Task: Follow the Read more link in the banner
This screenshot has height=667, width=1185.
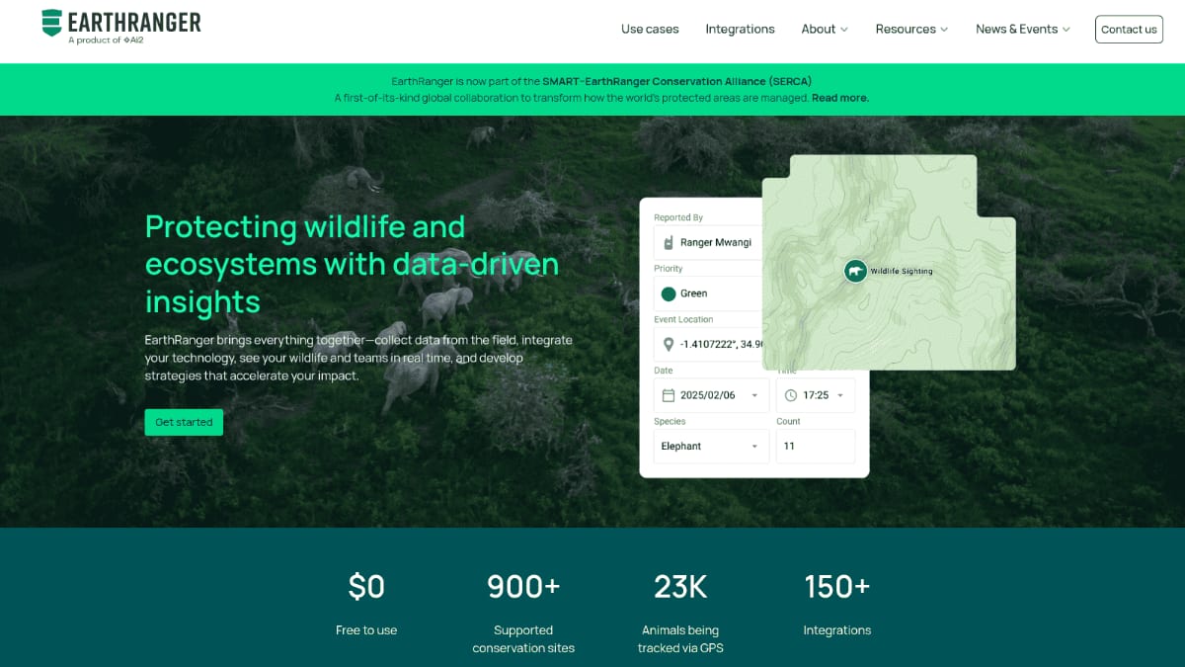Action: tap(840, 98)
